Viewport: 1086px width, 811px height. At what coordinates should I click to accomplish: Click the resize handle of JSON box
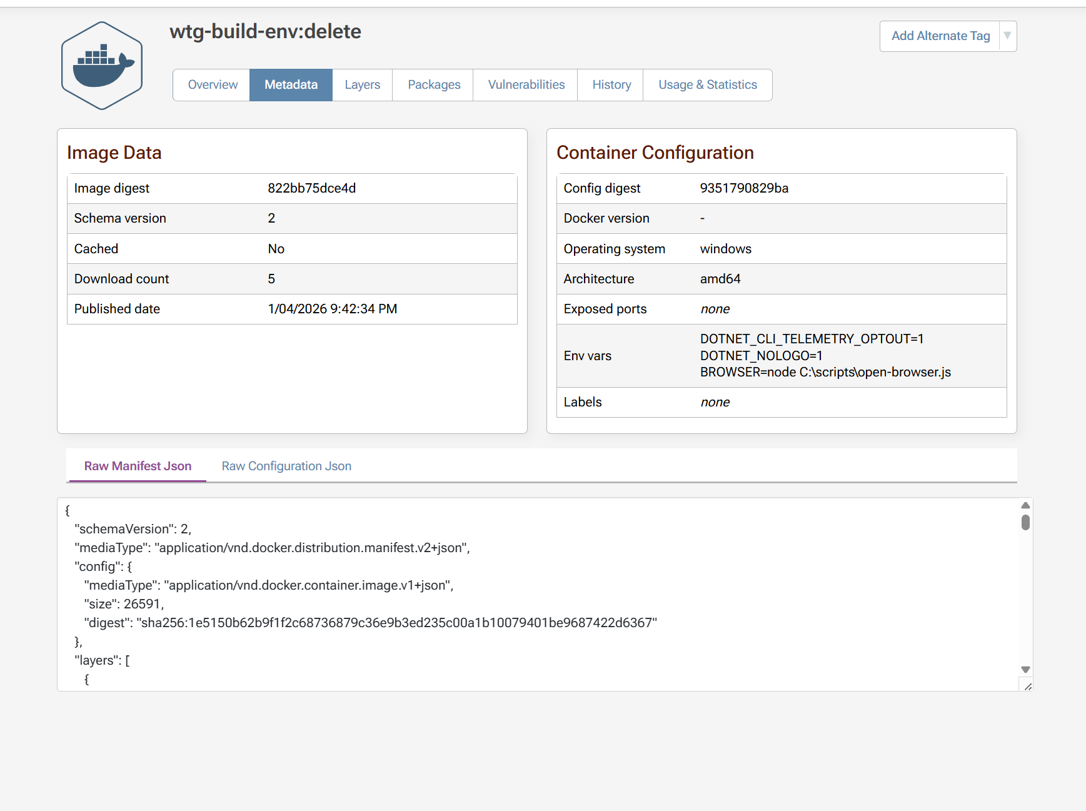1027,687
